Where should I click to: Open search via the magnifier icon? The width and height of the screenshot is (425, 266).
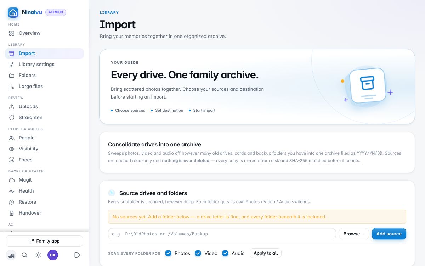pyautogui.click(x=24, y=255)
